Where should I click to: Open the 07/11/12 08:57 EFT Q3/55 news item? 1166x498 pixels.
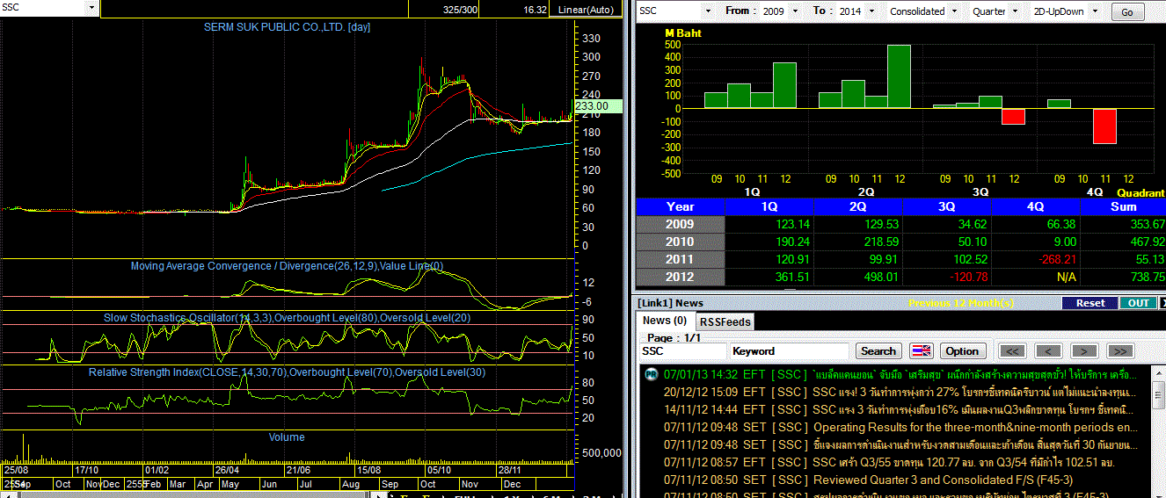[888, 462]
